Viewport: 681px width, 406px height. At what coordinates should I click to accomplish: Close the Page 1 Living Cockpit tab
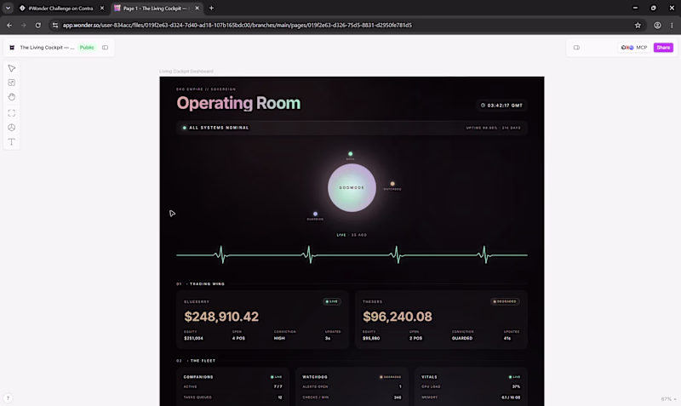[x=197, y=9]
